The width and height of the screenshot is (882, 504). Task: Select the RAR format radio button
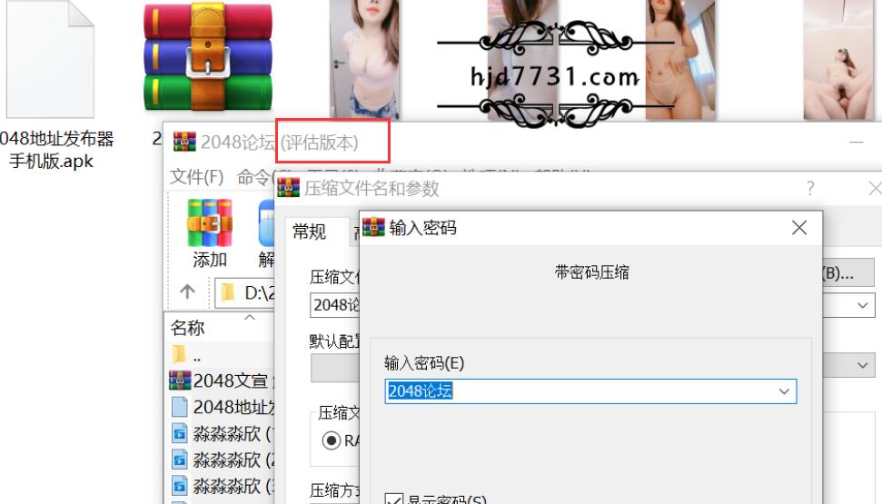pyautogui.click(x=332, y=440)
